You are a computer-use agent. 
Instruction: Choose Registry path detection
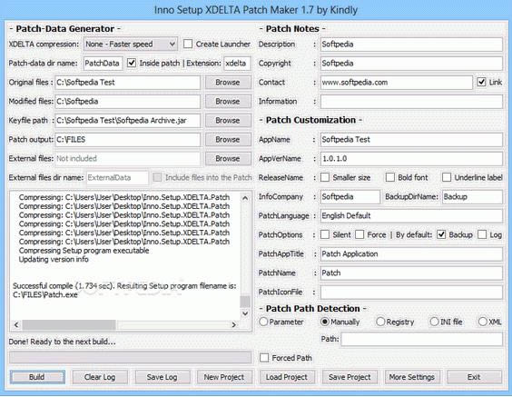[x=380, y=322]
